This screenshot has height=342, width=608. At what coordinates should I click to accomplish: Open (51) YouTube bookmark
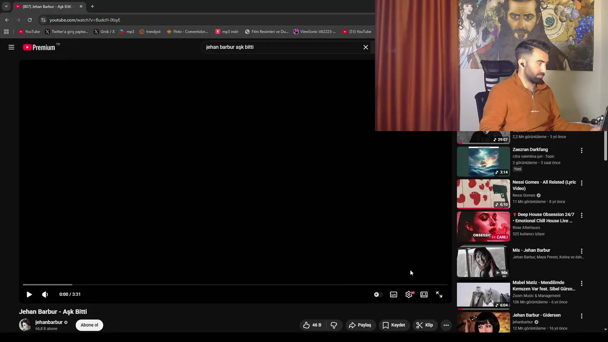[357, 32]
